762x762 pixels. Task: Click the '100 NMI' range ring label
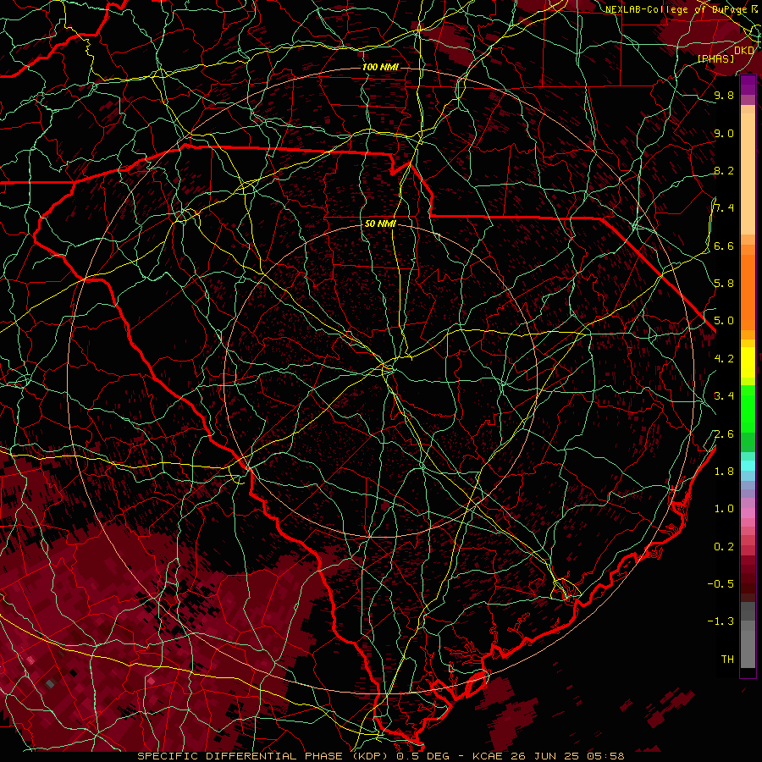point(380,67)
